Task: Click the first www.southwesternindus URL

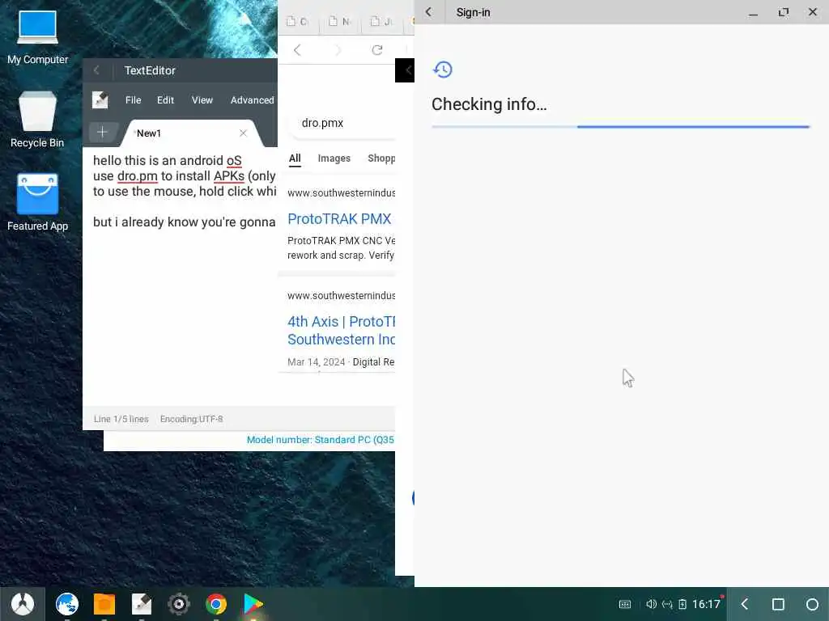Action: pos(341,192)
